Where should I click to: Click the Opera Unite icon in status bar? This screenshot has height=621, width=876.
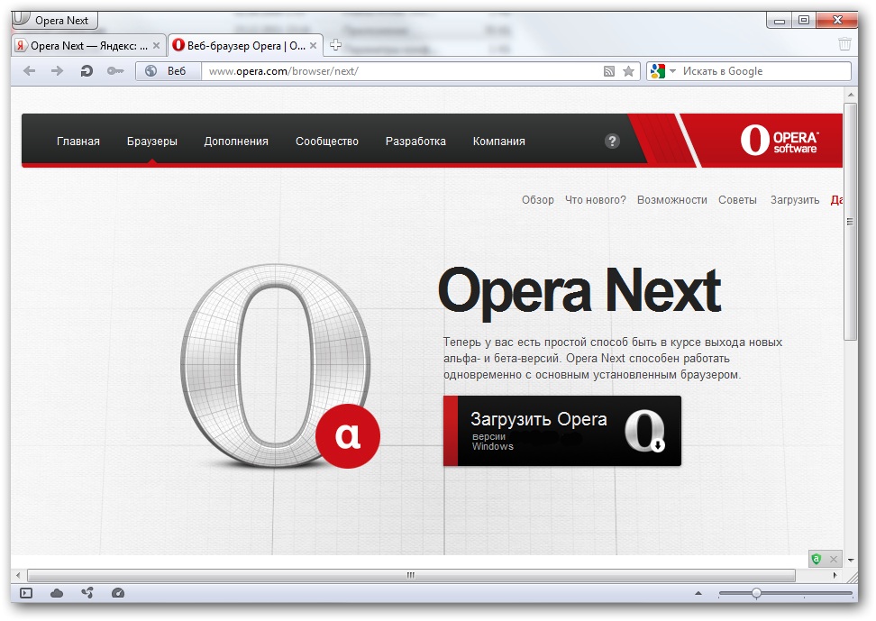87,593
